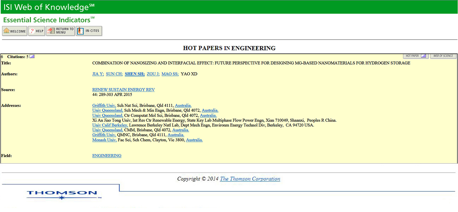The height and width of the screenshot is (212, 458).
Task: Open Griffith Univ link for QMNC address
Action: pyautogui.click(x=104, y=135)
